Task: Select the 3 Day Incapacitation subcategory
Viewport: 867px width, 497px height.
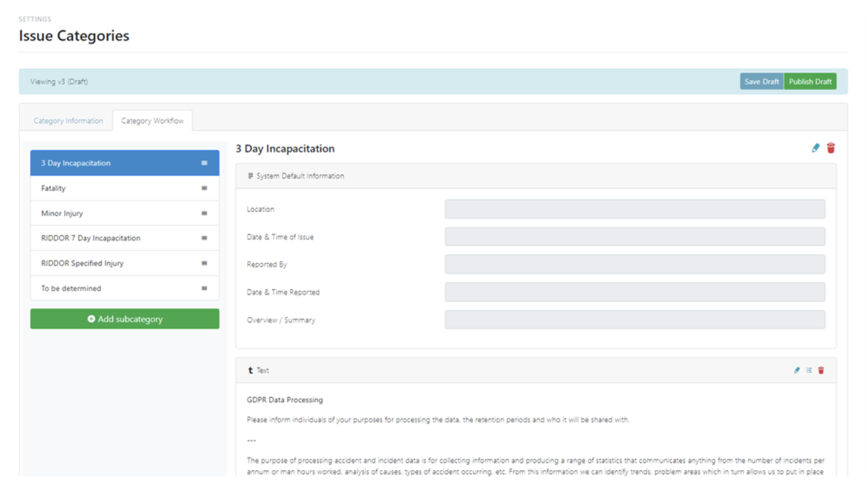Action: click(125, 163)
